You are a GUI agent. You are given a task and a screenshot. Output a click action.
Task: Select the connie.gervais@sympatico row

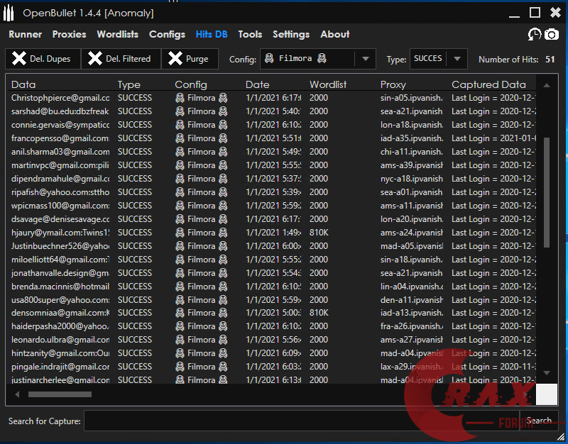pyautogui.click(x=272, y=125)
